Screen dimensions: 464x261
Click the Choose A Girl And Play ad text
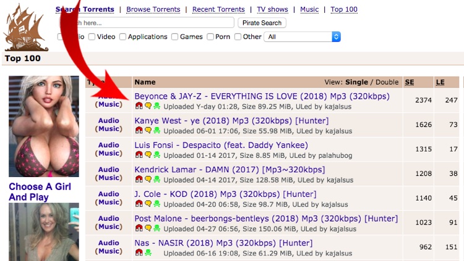(40, 192)
